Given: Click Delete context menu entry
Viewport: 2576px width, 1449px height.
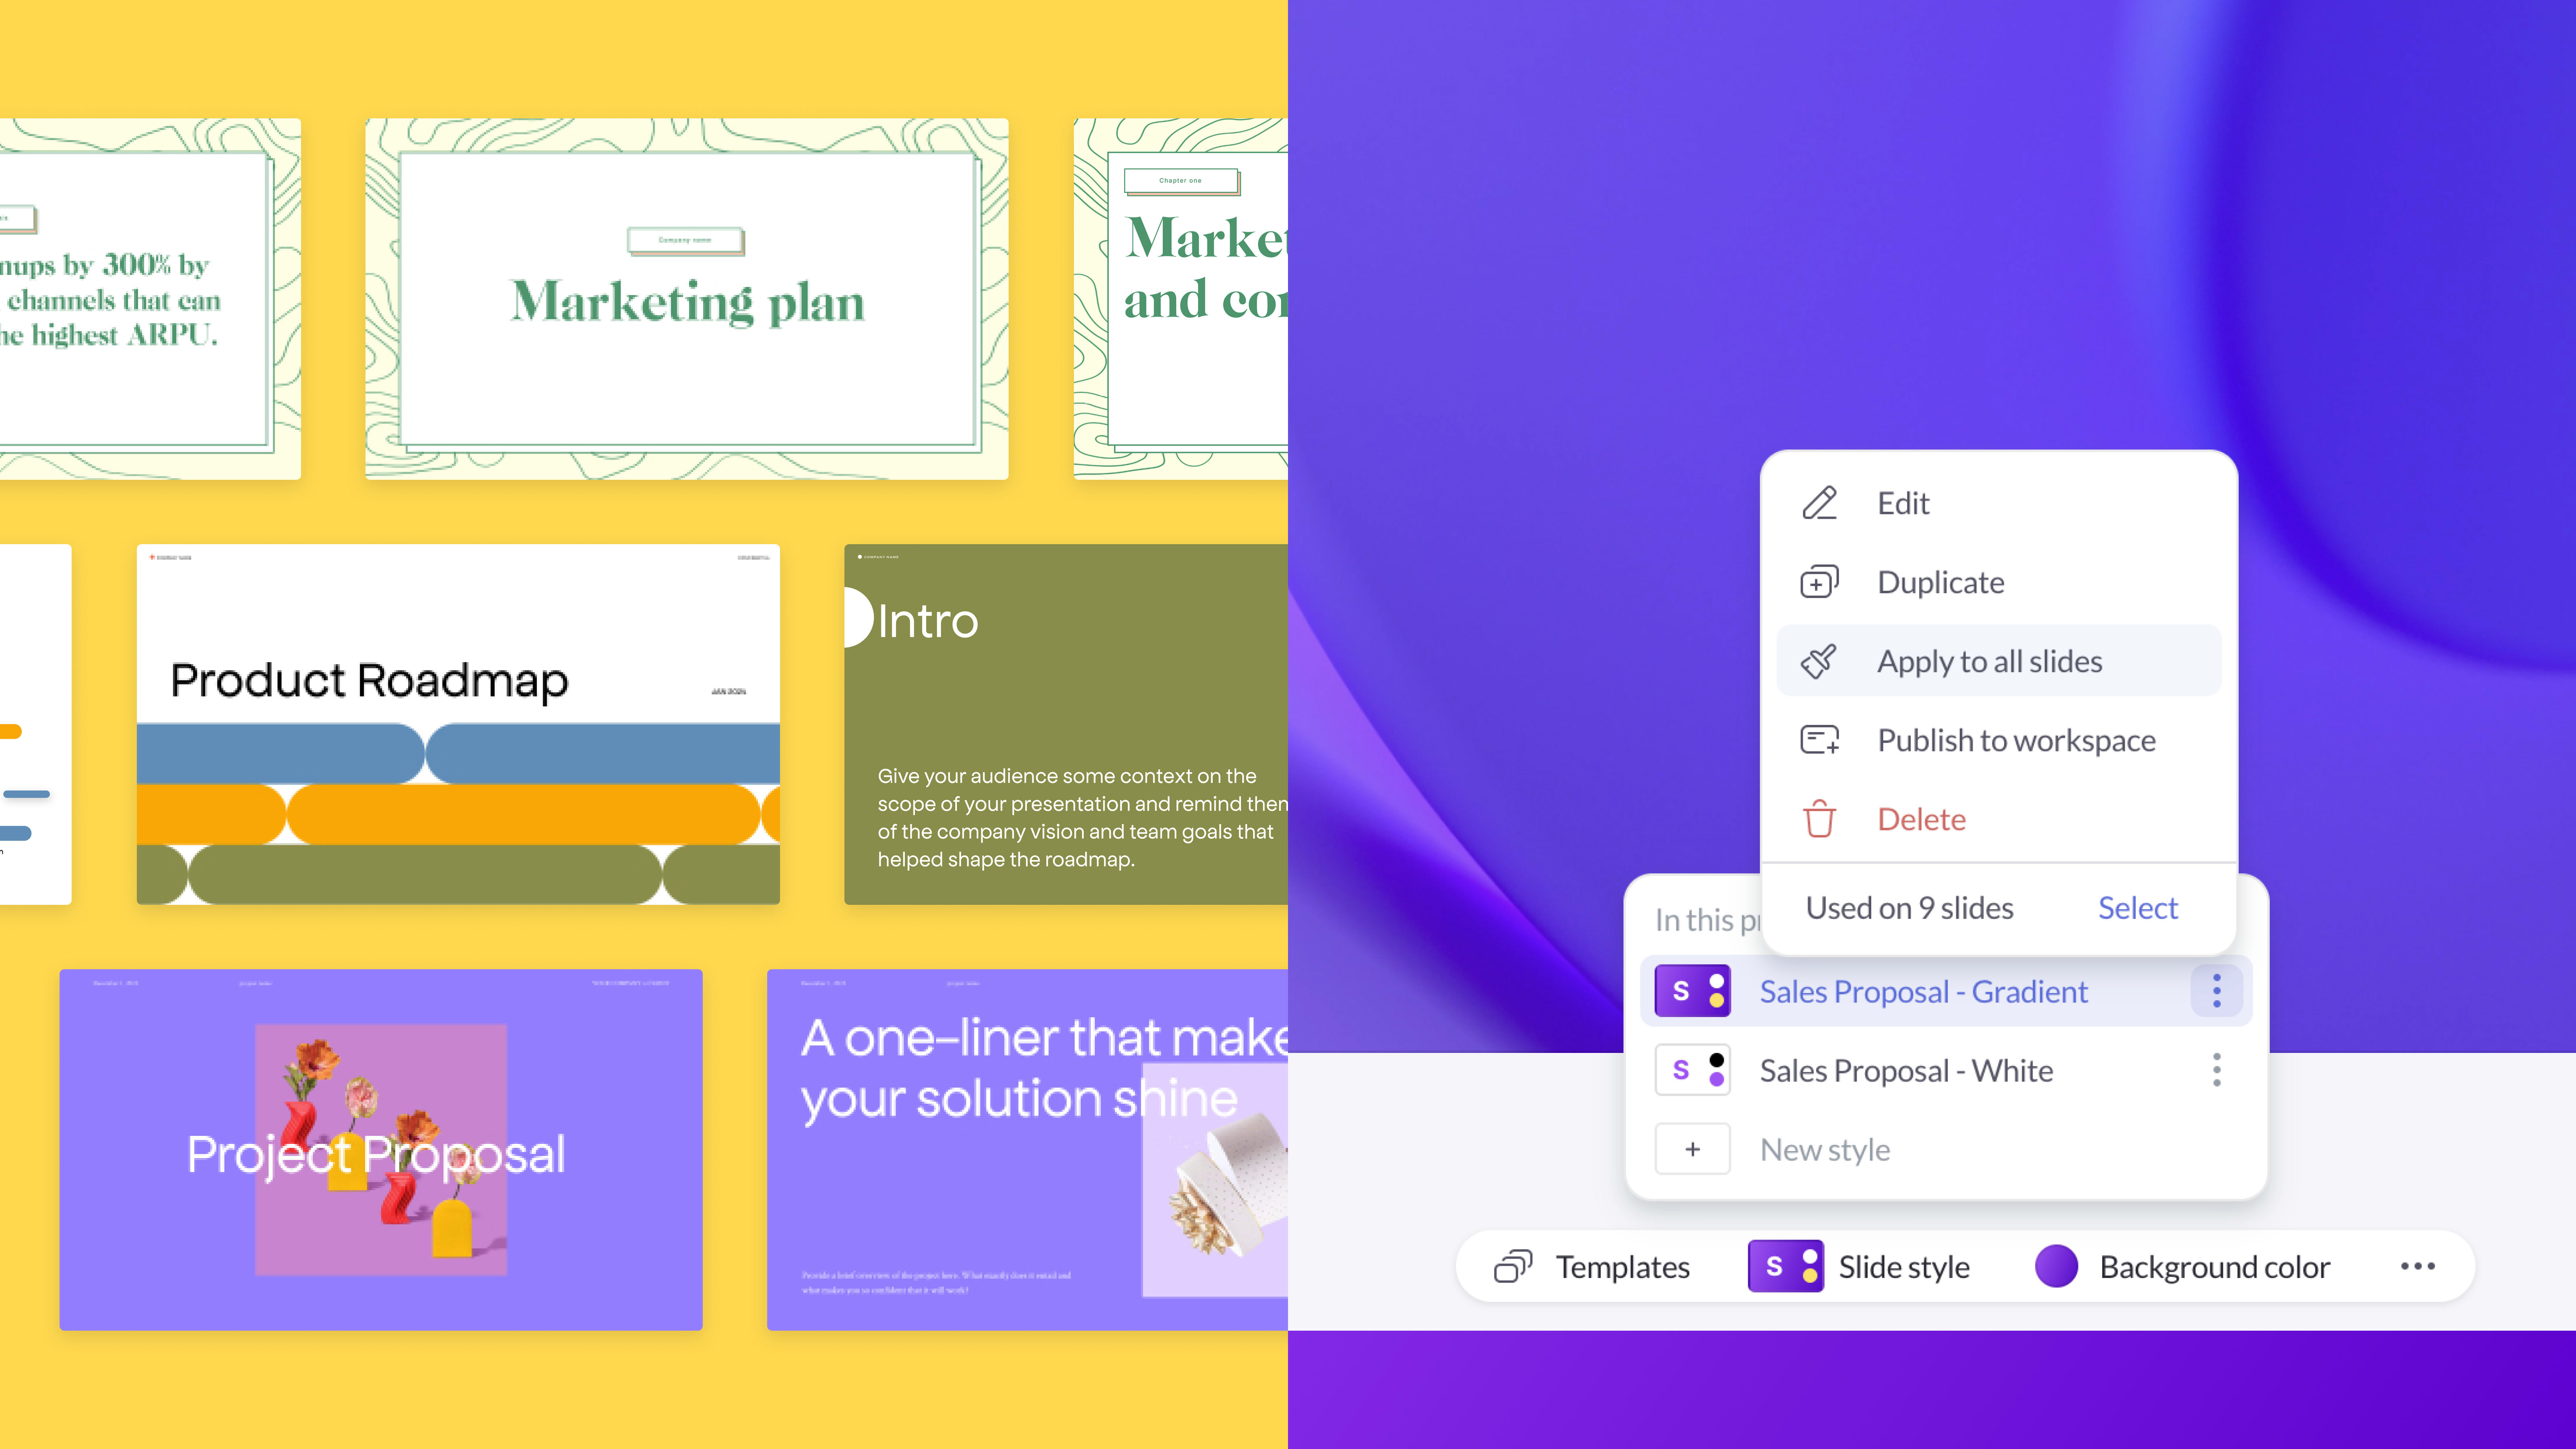Looking at the screenshot, I should (1922, 817).
